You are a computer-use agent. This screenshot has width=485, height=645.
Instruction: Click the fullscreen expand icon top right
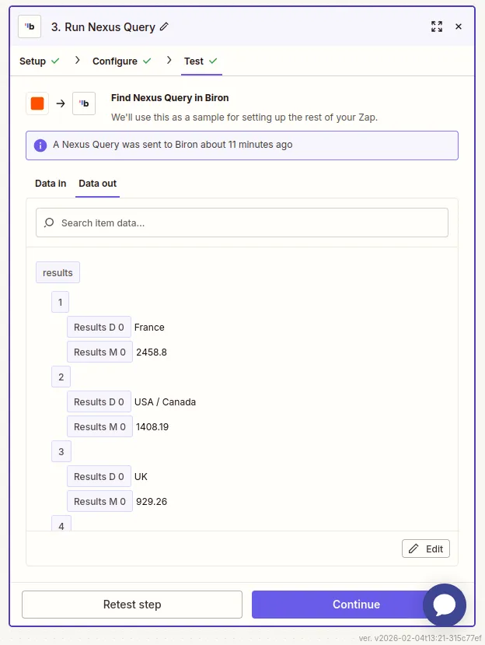click(x=437, y=26)
